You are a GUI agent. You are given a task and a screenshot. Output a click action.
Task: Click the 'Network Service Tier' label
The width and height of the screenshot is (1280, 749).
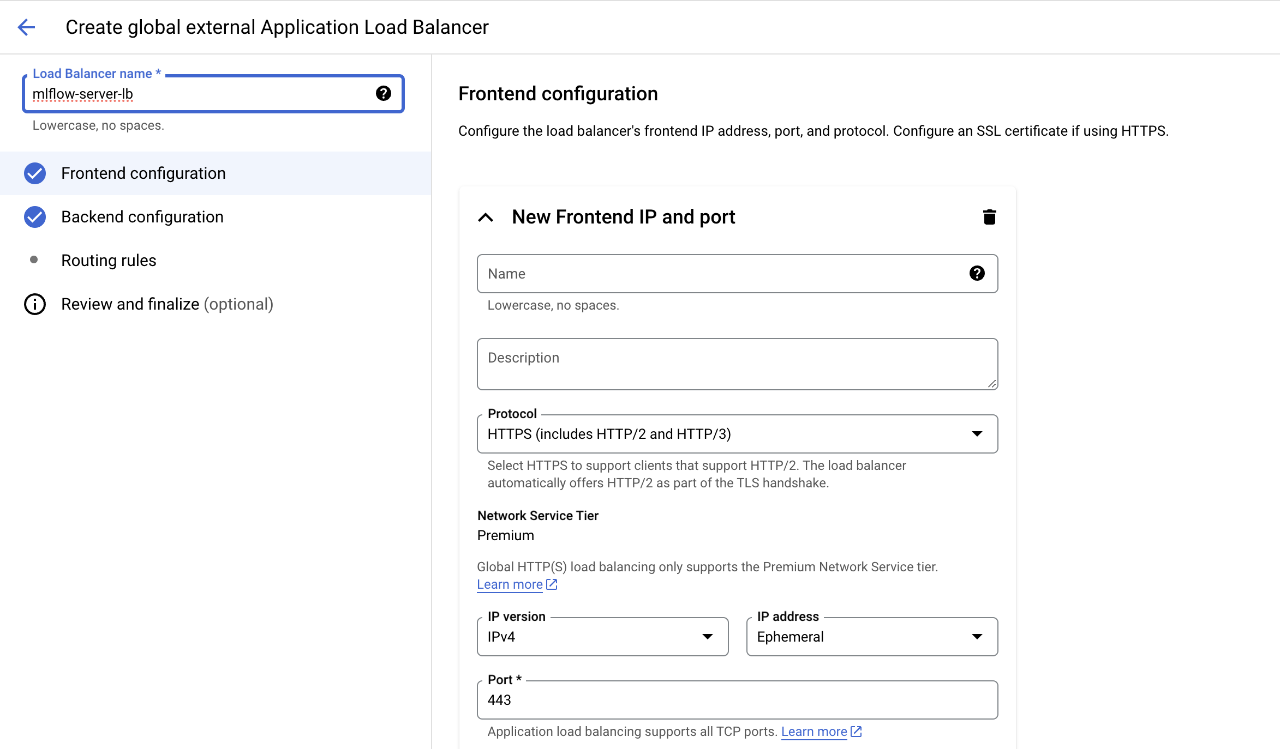coord(537,516)
